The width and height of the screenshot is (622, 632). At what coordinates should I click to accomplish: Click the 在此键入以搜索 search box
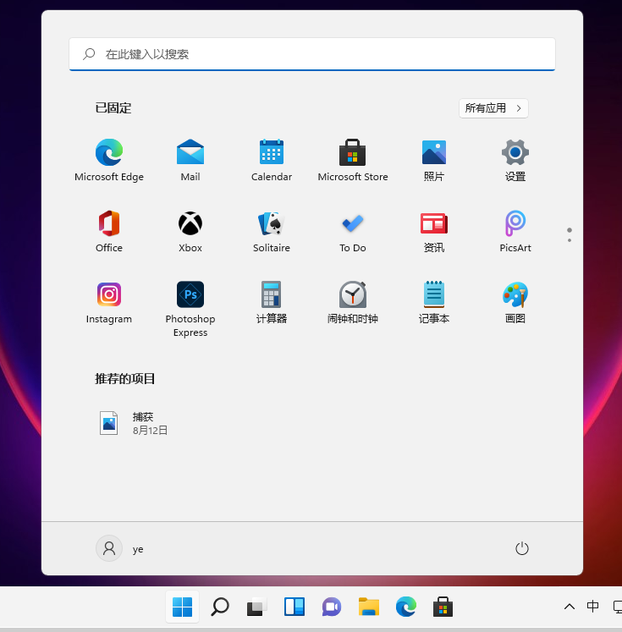click(x=311, y=54)
